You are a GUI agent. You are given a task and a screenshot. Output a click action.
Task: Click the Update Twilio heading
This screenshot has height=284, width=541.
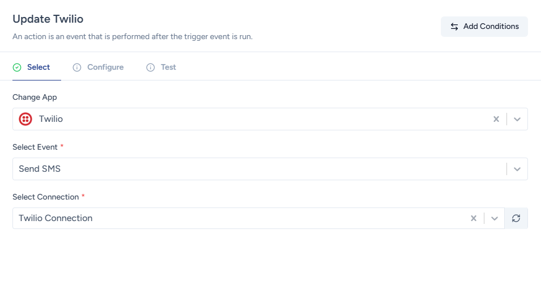[48, 19]
